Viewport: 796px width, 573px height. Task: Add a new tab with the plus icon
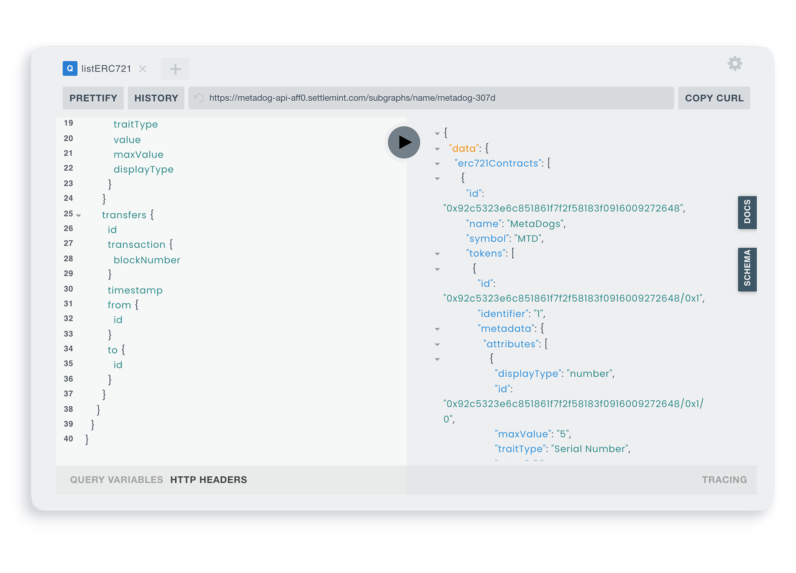175,69
